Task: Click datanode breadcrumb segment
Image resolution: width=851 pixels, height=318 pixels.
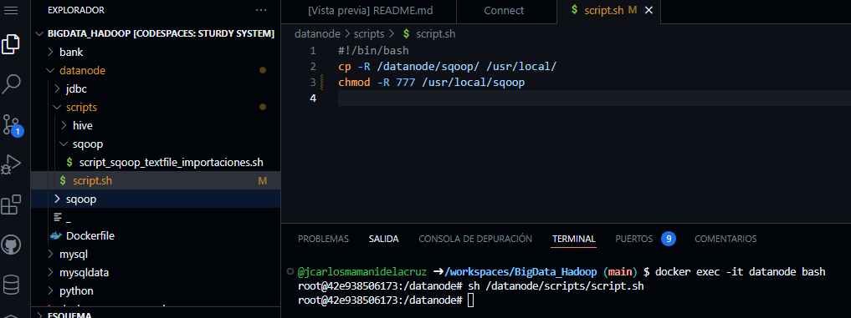Action: click(317, 33)
